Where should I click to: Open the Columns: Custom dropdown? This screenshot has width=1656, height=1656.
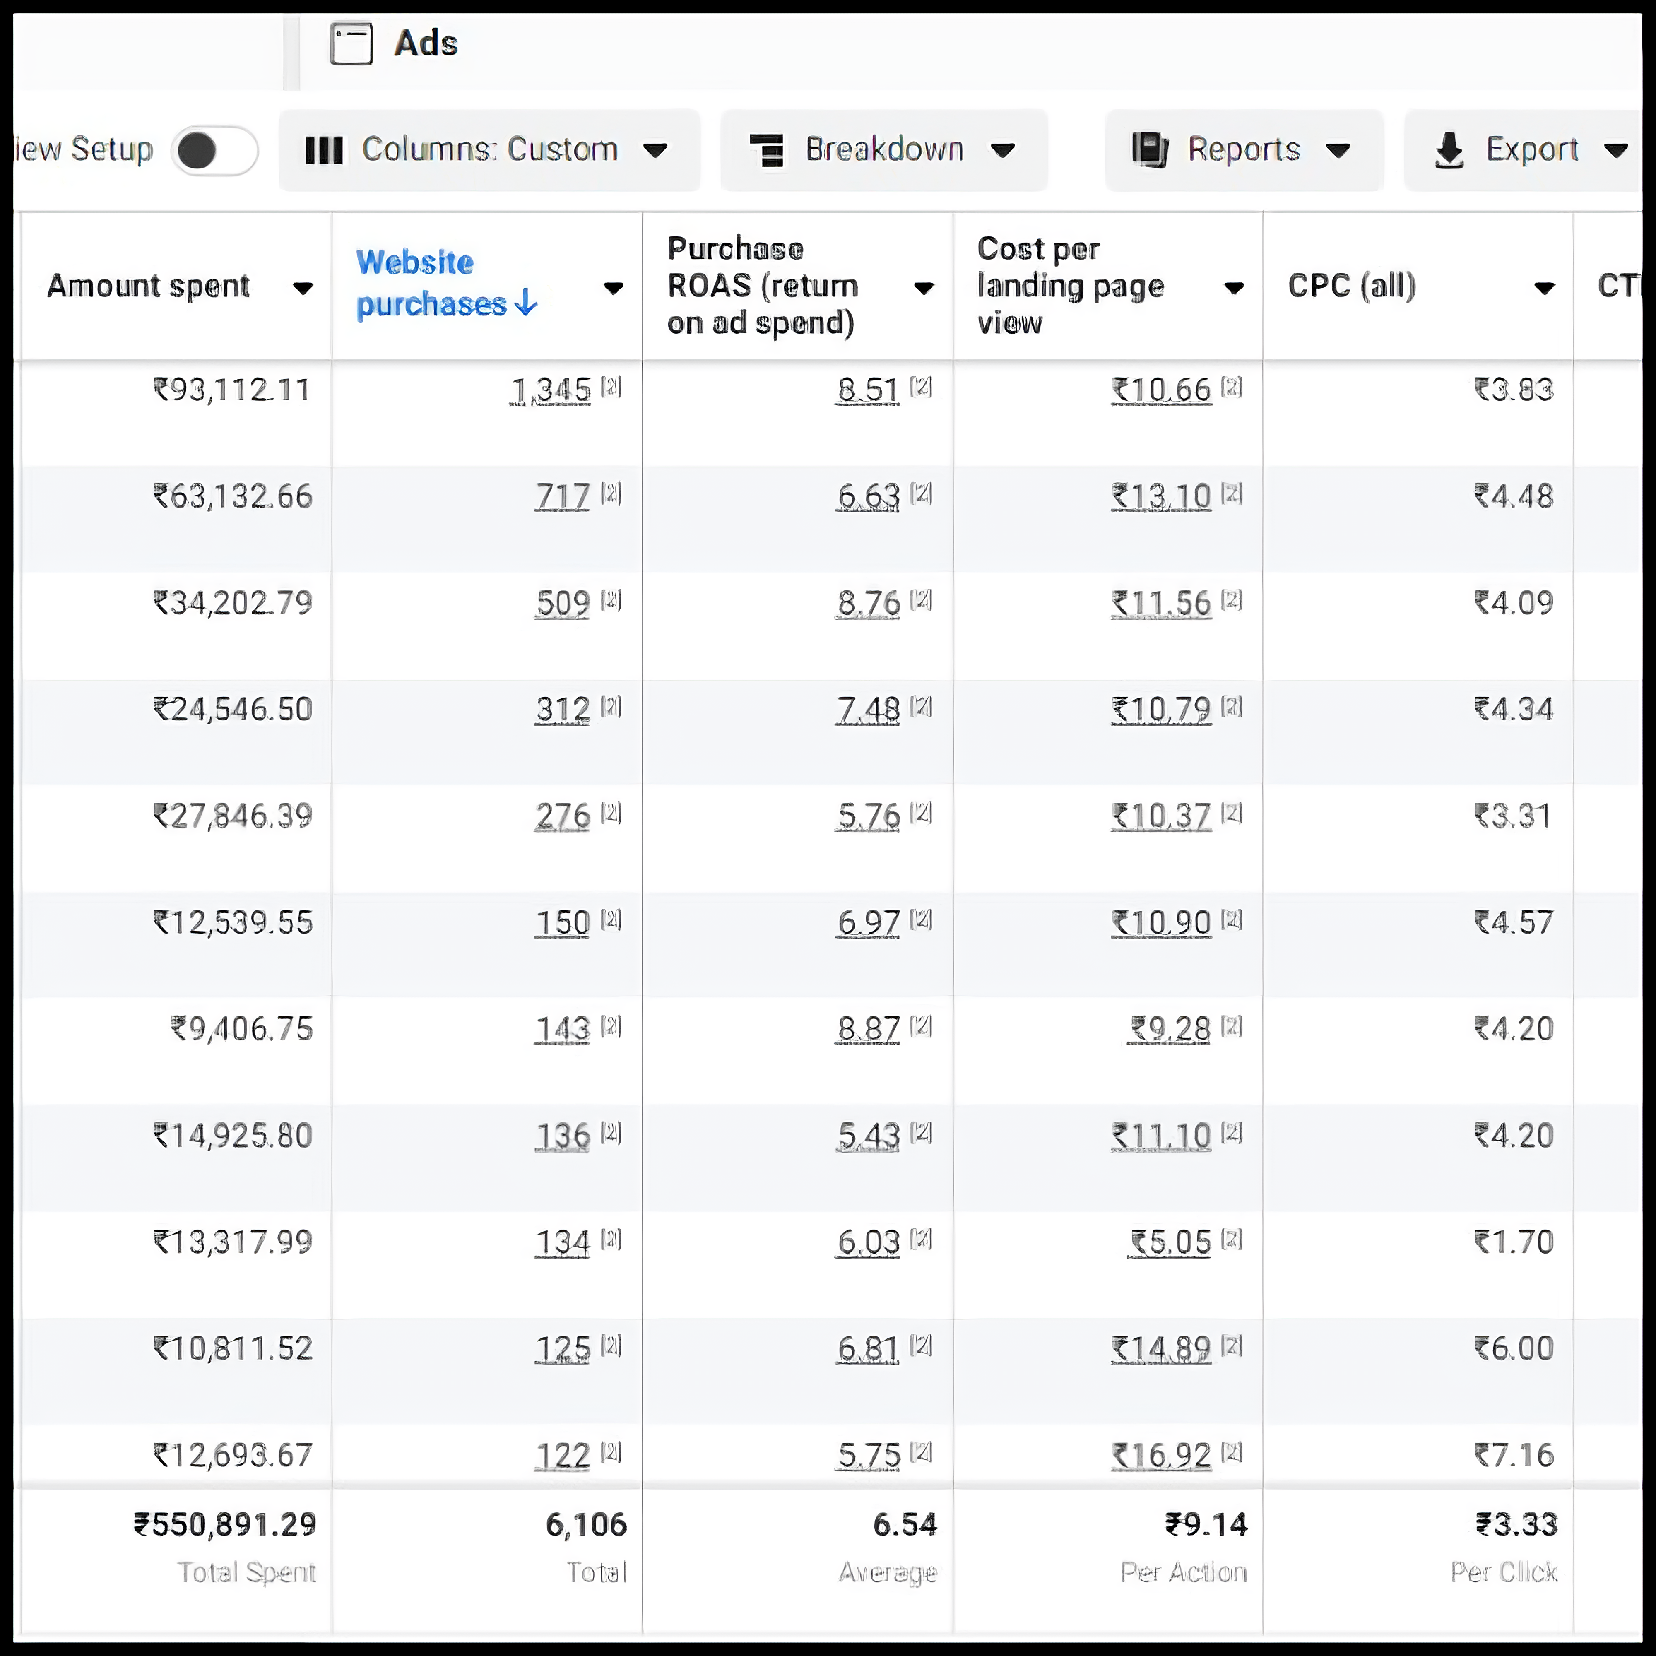[489, 150]
